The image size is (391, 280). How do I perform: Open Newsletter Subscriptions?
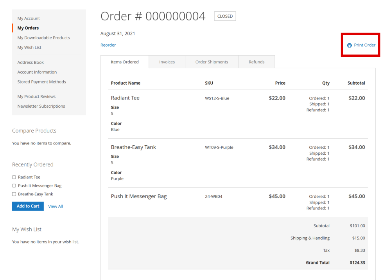point(41,106)
